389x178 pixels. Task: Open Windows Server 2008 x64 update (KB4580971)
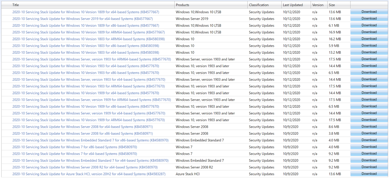click(82, 127)
